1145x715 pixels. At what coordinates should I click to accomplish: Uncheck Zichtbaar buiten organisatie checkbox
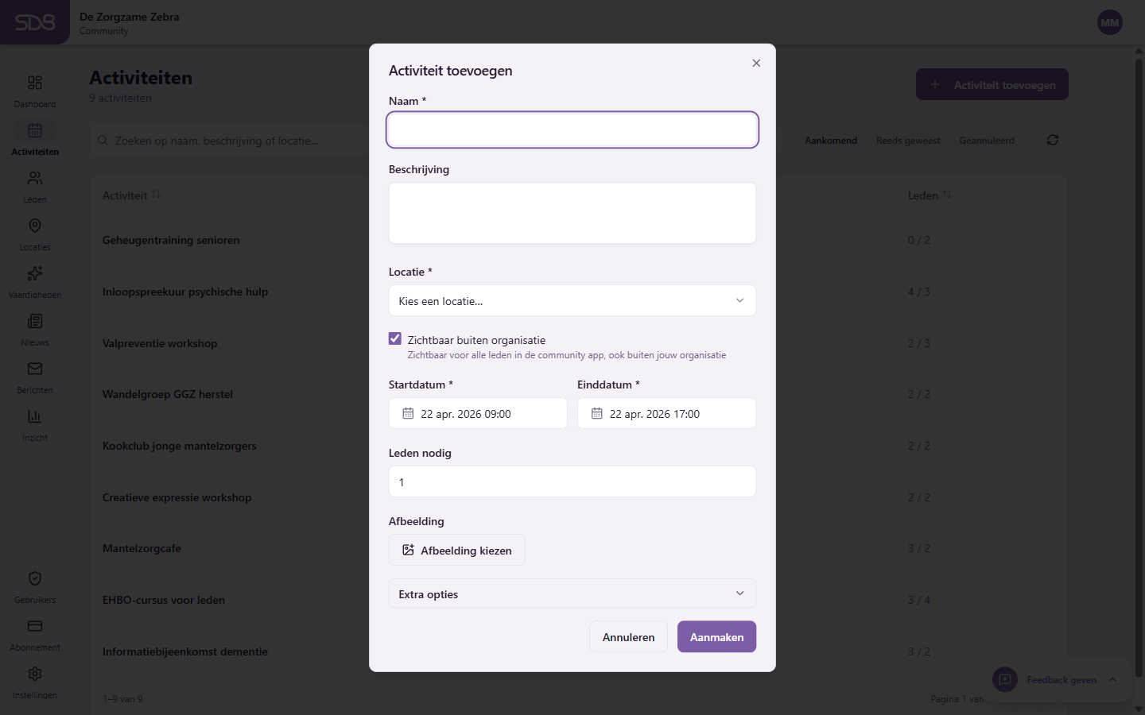point(395,339)
